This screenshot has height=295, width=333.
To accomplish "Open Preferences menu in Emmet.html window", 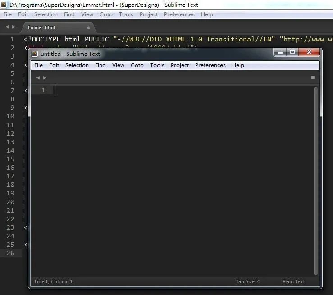I will click(179, 14).
